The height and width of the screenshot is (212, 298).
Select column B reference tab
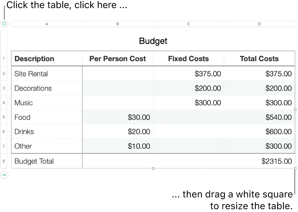(x=118, y=24)
